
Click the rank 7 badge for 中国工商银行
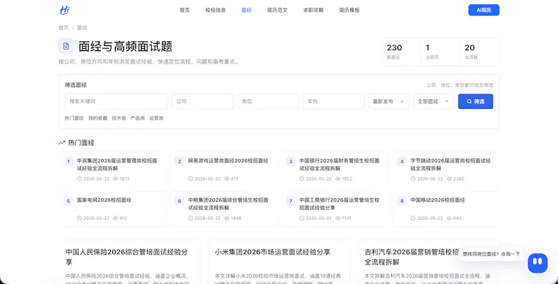pyautogui.click(x=290, y=201)
